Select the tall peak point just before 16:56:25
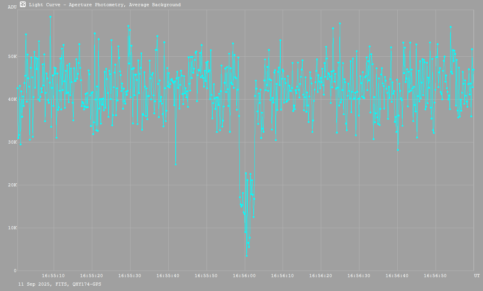 coord(340,24)
